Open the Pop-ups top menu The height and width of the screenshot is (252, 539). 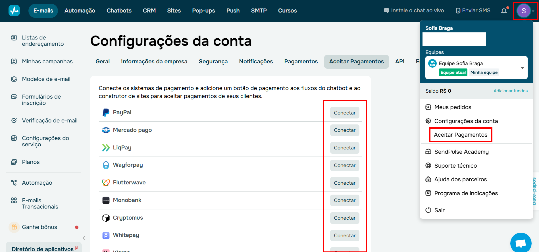[203, 11]
